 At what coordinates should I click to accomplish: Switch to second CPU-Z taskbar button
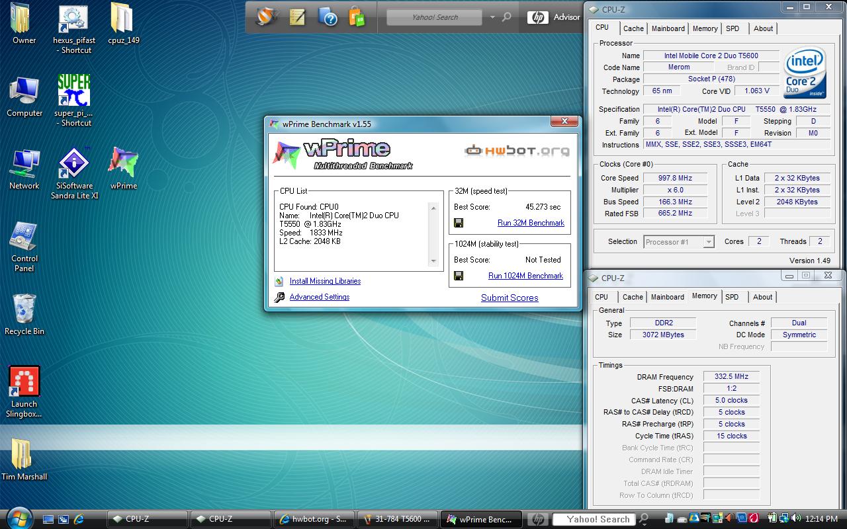(230, 519)
